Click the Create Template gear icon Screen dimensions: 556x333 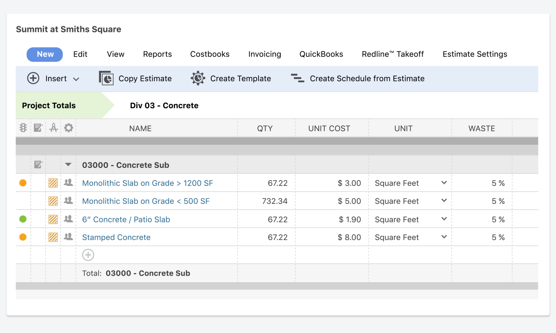pos(198,78)
